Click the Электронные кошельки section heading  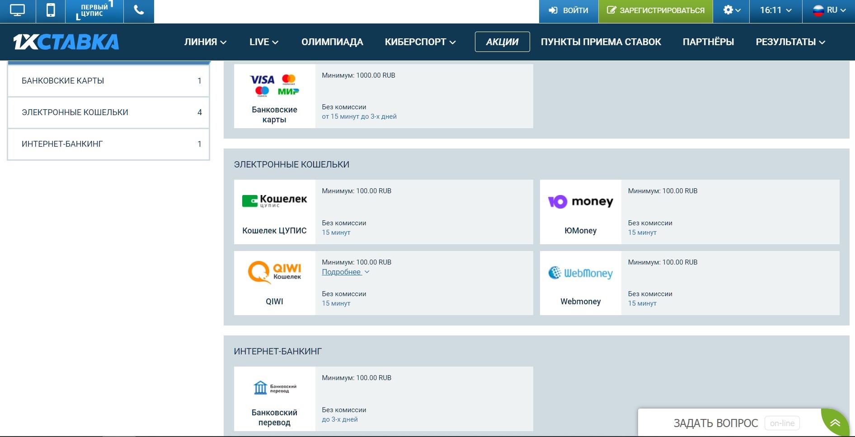coord(291,164)
